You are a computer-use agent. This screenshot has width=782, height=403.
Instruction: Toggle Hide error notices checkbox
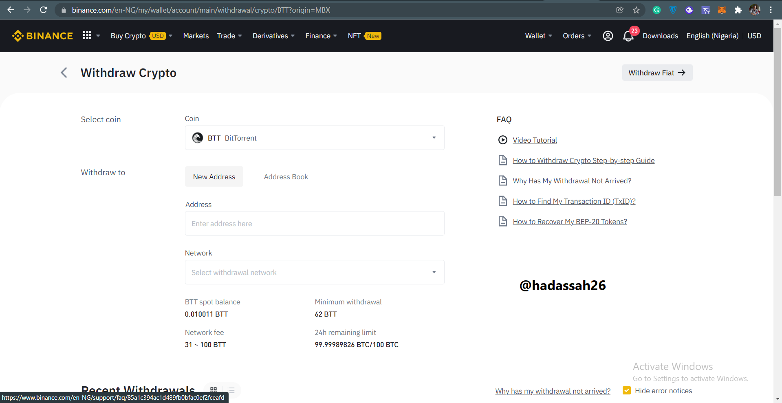click(627, 390)
